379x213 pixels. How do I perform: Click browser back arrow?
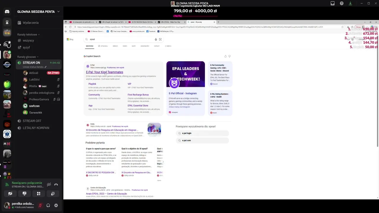pos(66,27)
